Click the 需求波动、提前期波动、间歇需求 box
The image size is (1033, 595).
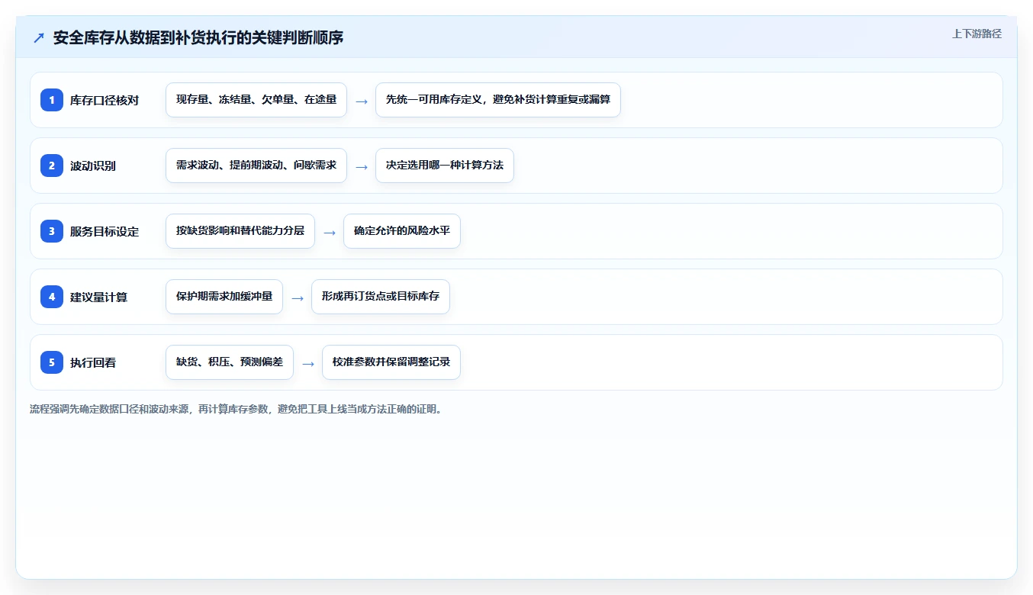click(x=256, y=166)
